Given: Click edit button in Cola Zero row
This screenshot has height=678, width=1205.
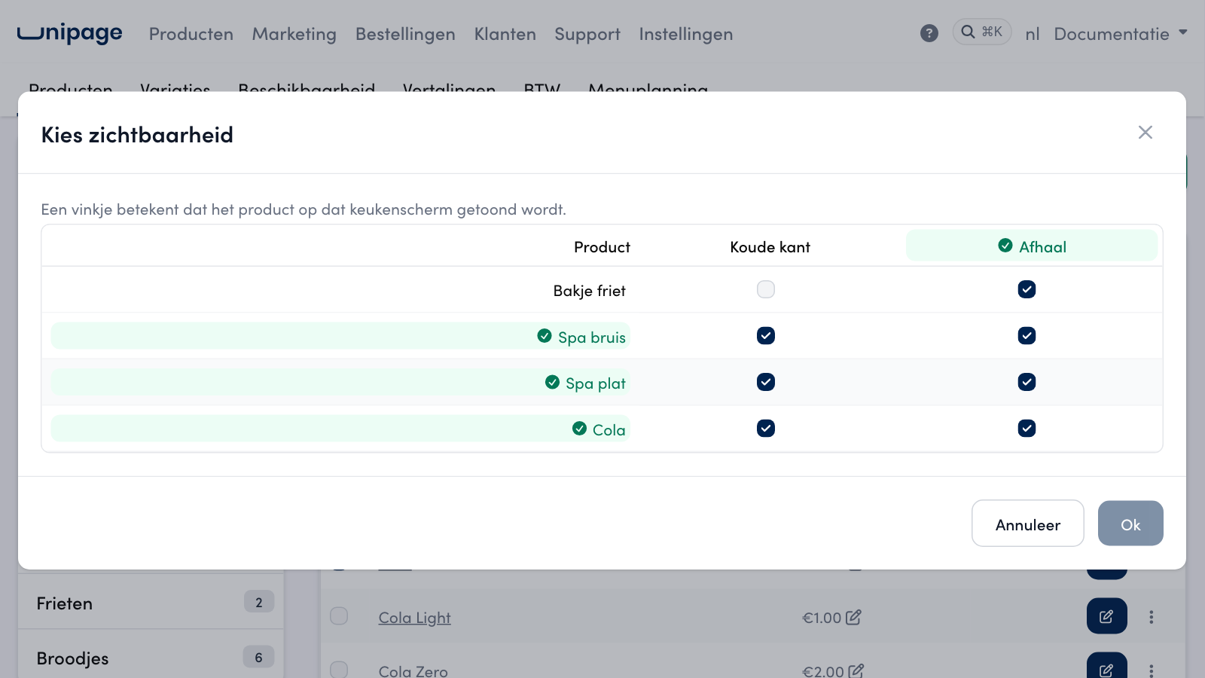Looking at the screenshot, I should click(x=1106, y=666).
